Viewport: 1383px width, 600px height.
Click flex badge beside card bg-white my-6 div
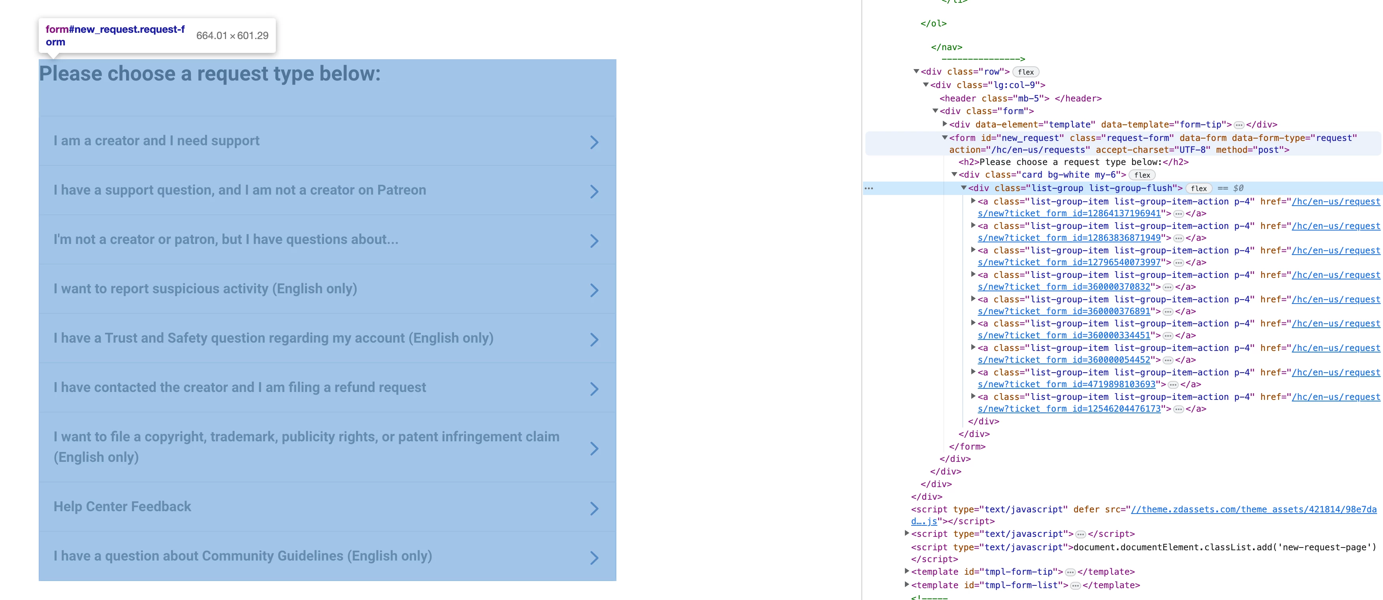point(1142,175)
